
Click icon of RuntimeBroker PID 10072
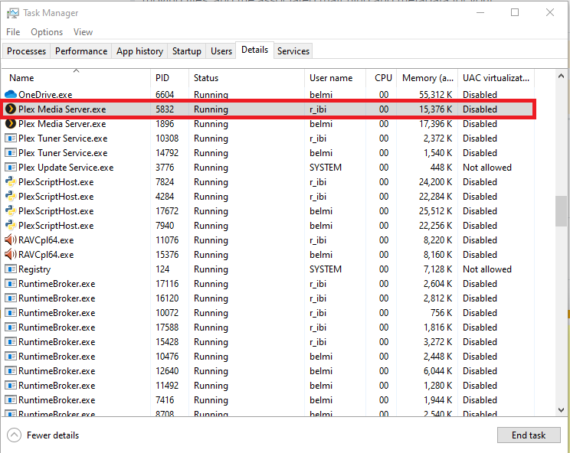click(11, 312)
